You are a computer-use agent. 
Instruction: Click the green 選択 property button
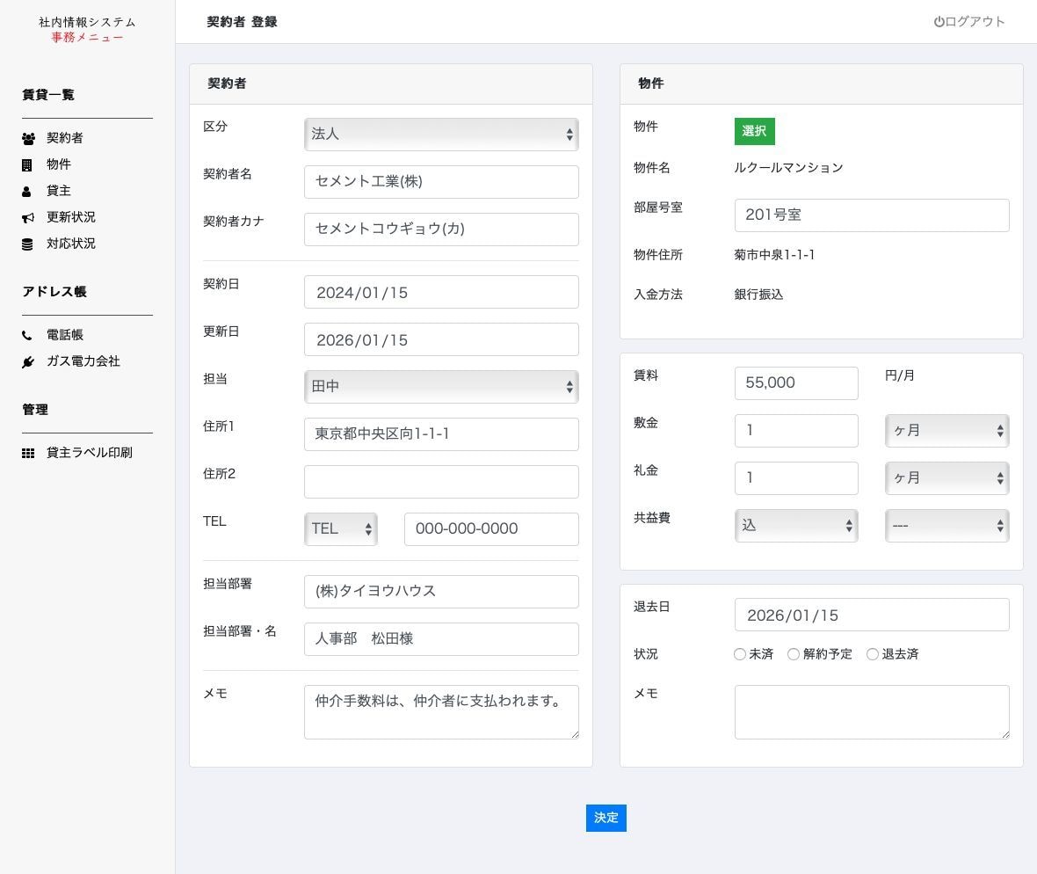(754, 131)
